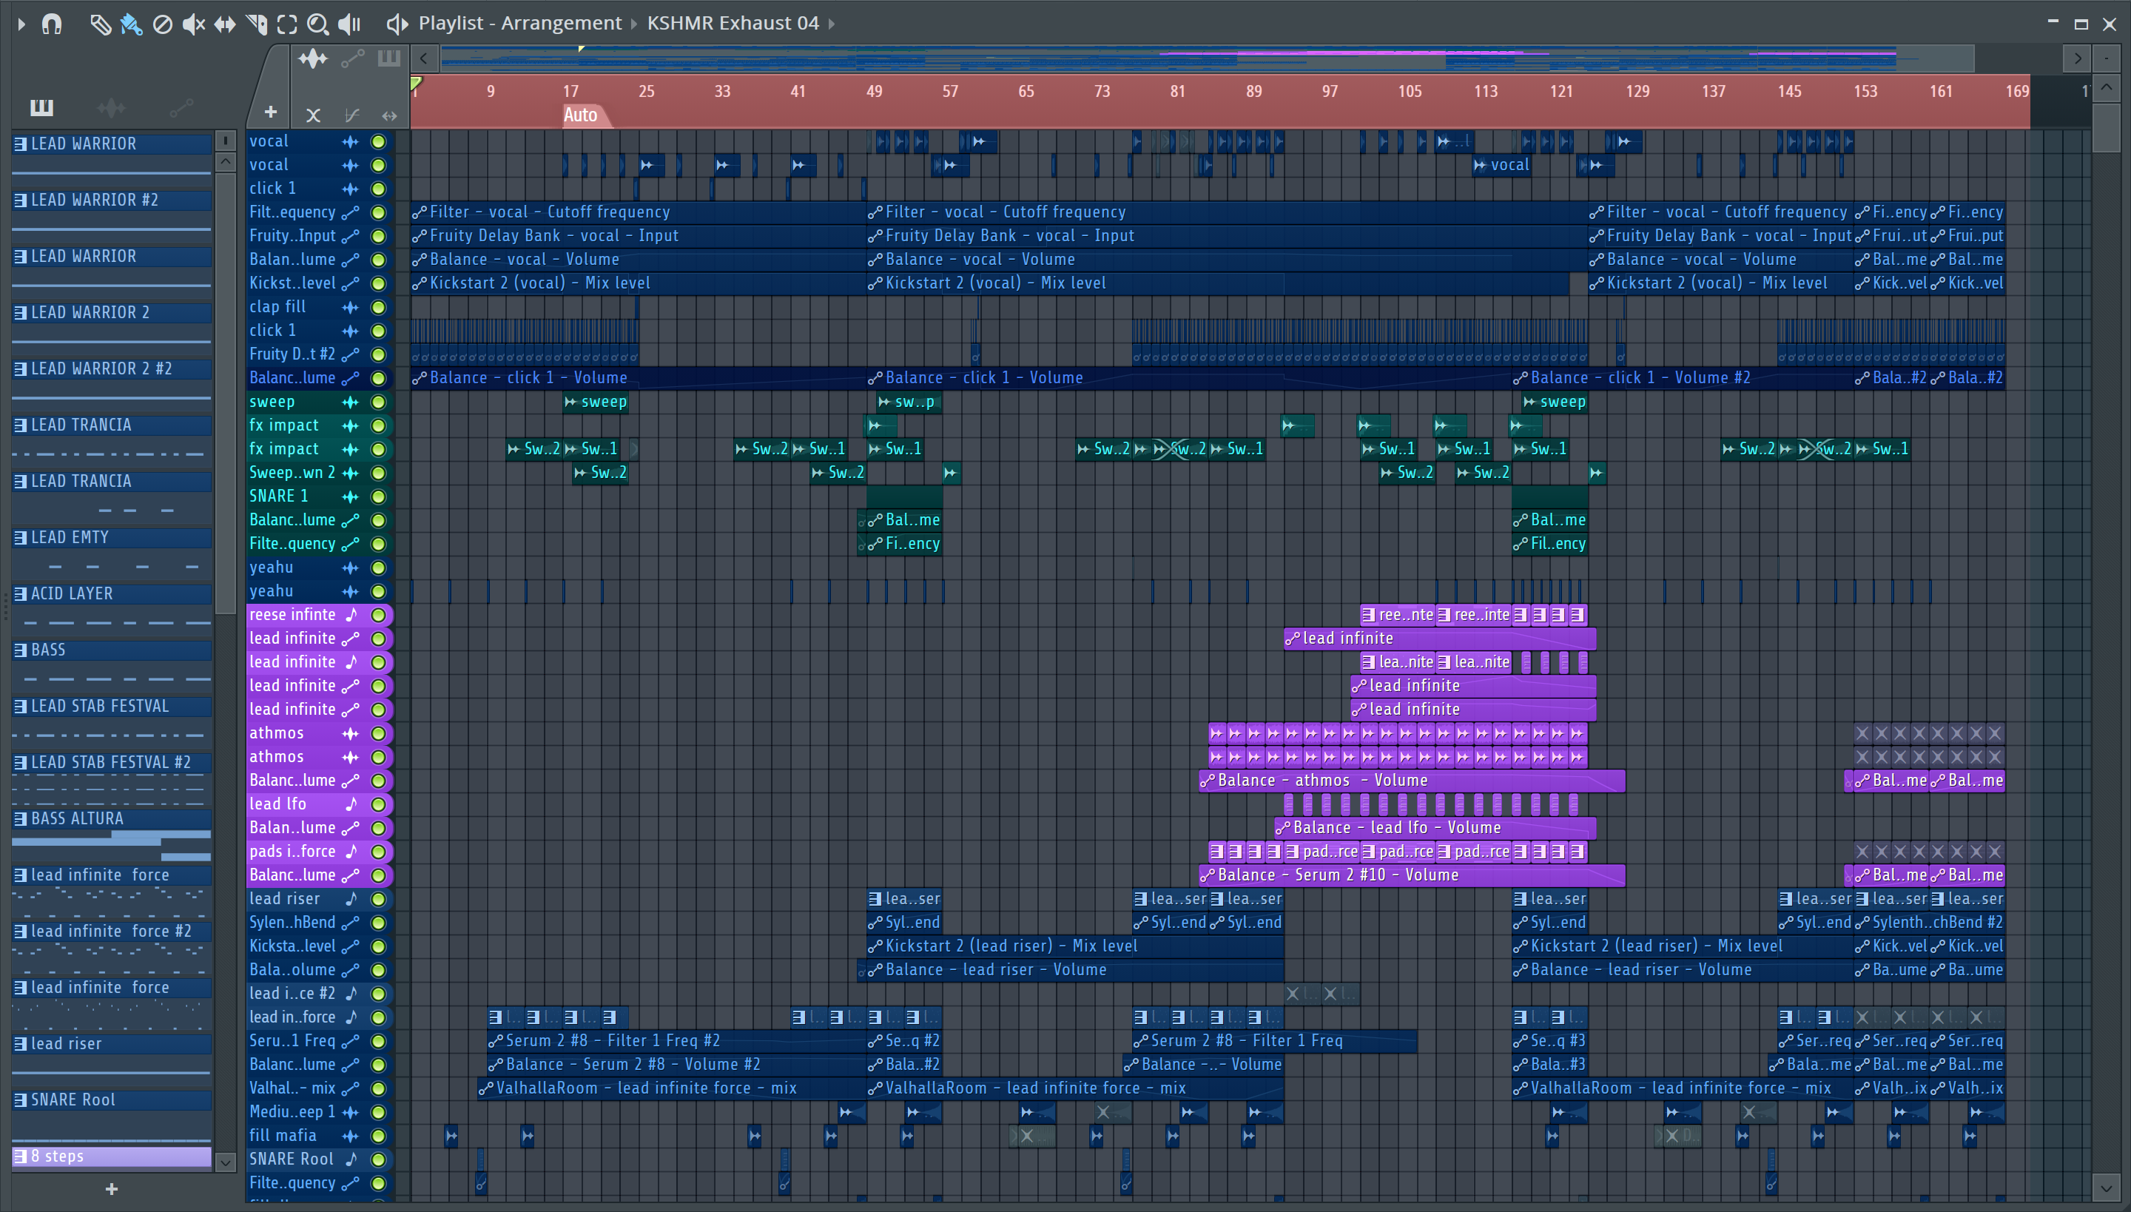
Task: Click the pattern icon of LEAD EMTY
Action: pos(20,538)
